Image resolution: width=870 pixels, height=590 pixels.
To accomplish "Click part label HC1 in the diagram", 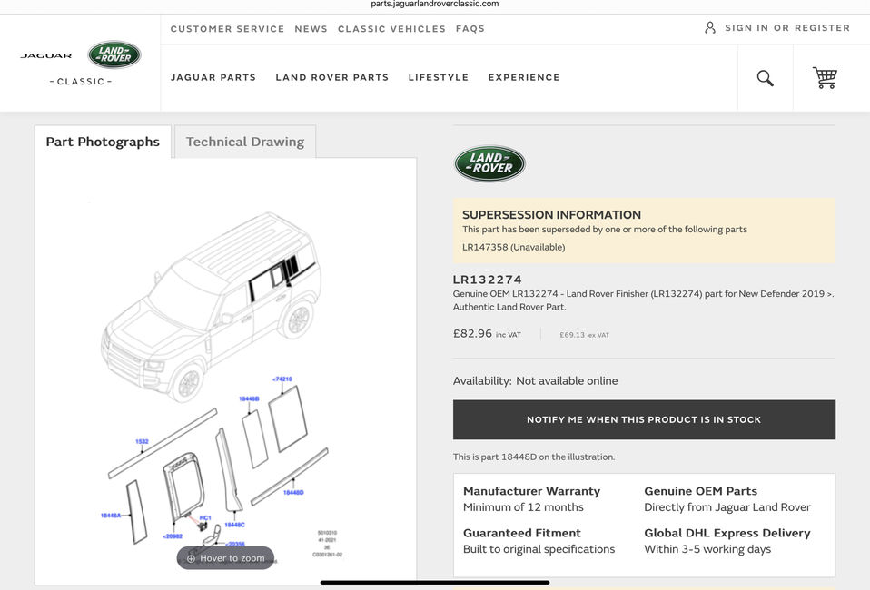I will point(205,518).
